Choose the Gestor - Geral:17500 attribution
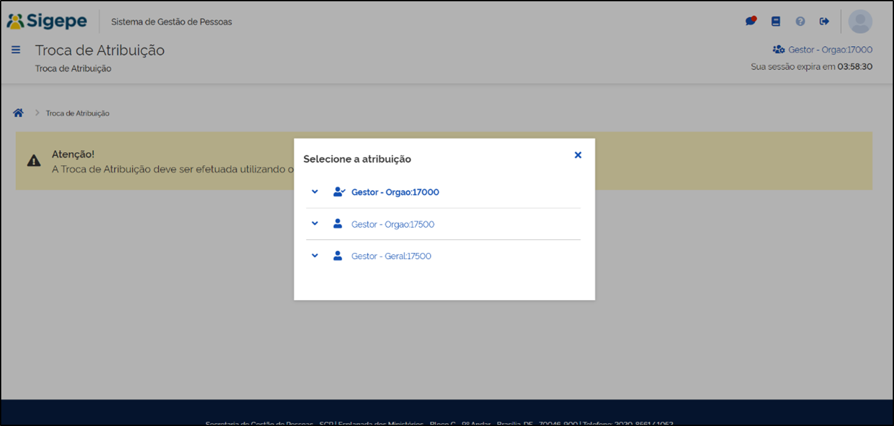This screenshot has height=426, width=894. coord(391,256)
